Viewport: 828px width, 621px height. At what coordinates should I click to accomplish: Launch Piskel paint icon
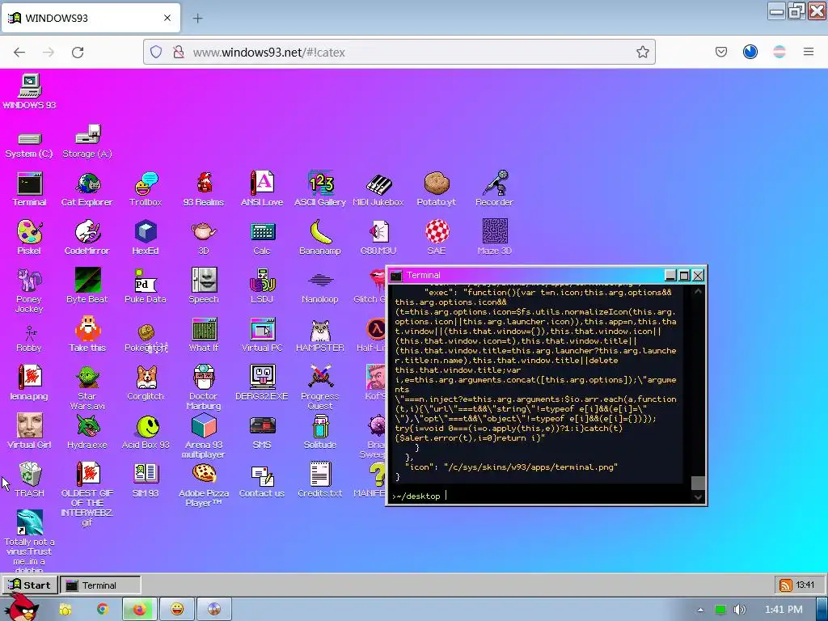[x=30, y=237]
